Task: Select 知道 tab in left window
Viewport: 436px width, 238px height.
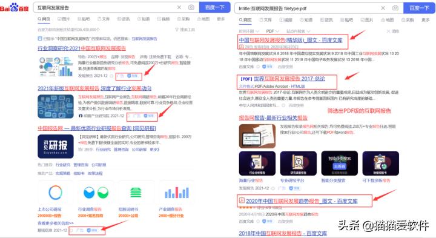Action: [x=144, y=19]
